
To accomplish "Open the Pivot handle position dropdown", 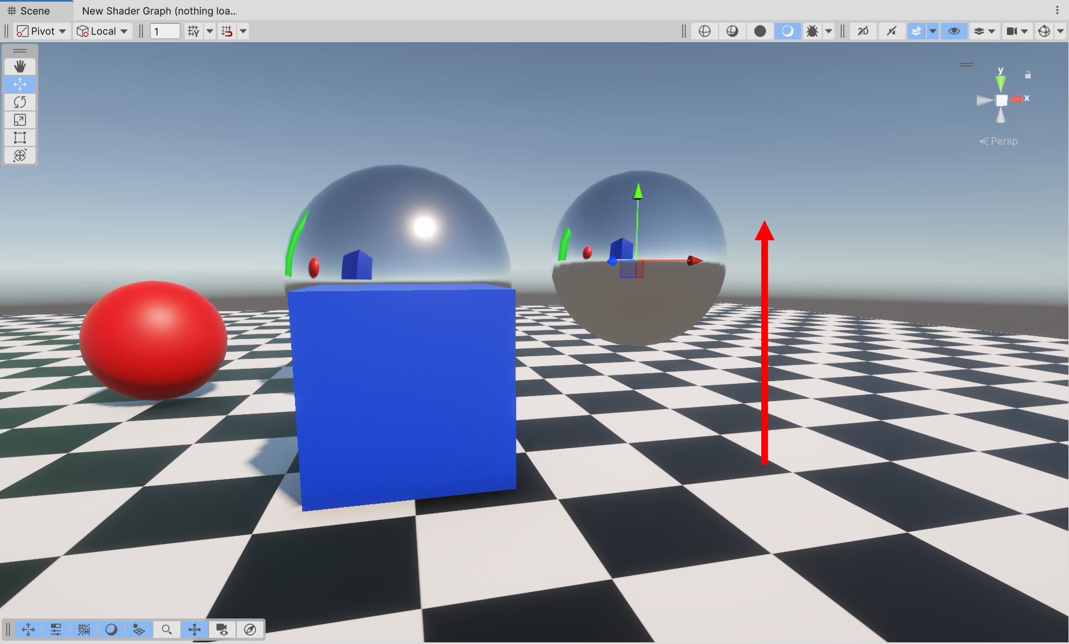I will (42, 31).
